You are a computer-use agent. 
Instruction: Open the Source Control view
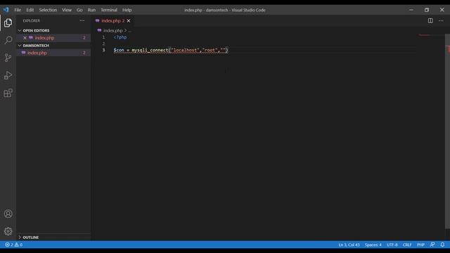(x=8, y=58)
